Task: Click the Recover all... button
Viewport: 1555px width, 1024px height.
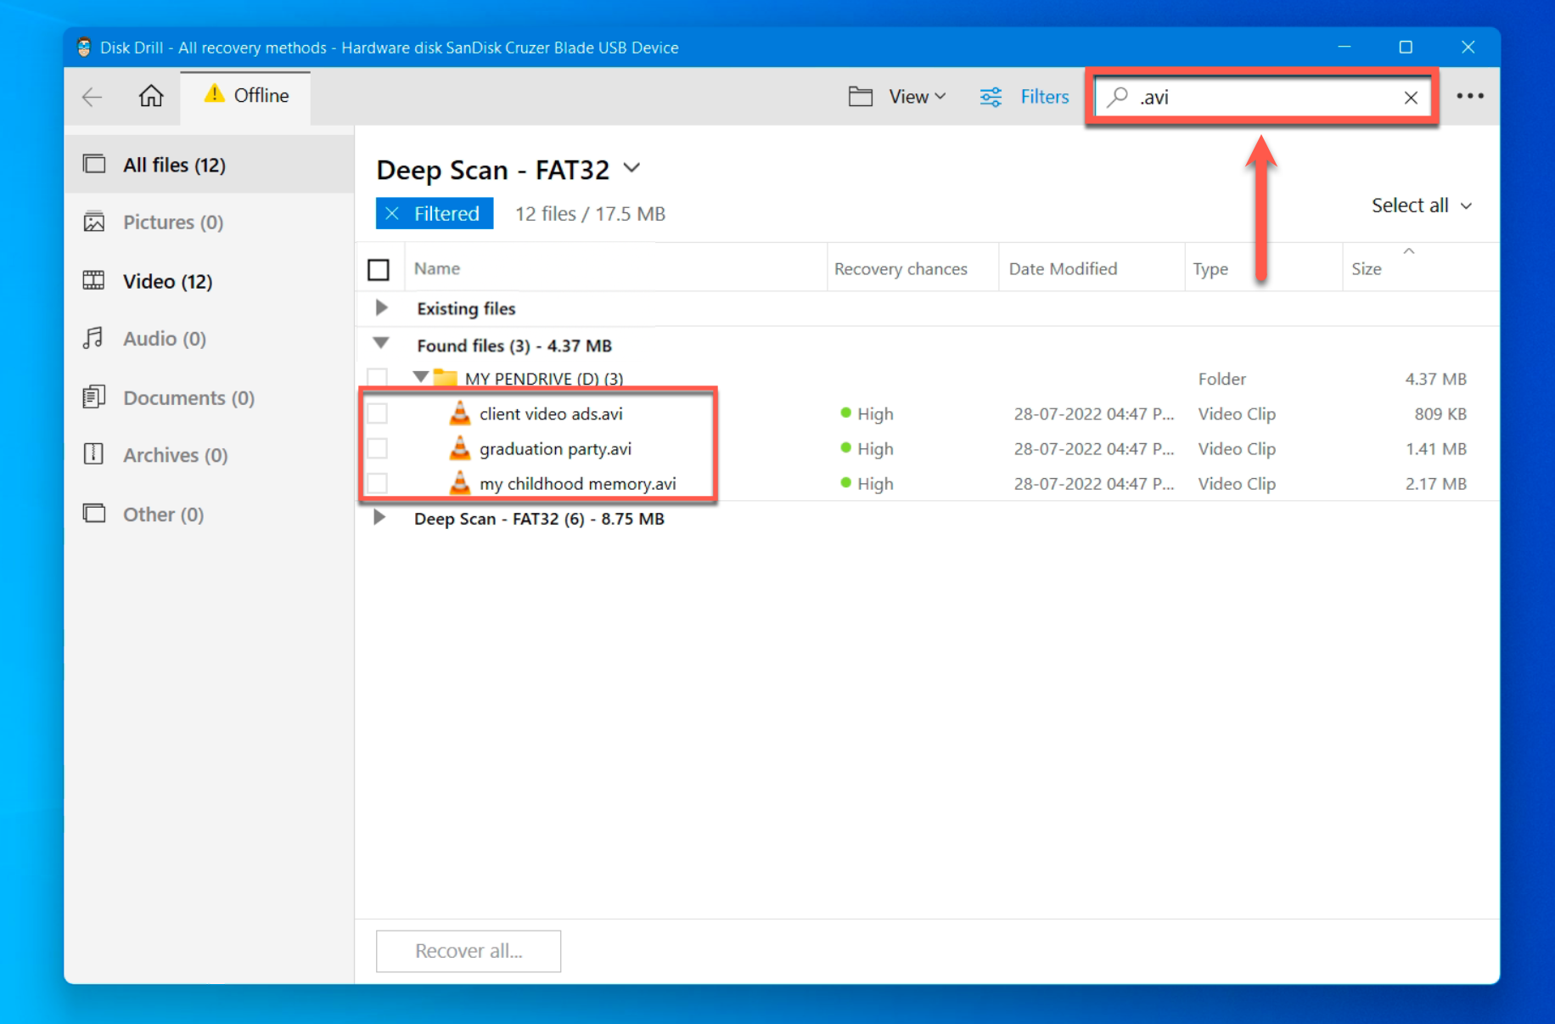Action: [469, 951]
